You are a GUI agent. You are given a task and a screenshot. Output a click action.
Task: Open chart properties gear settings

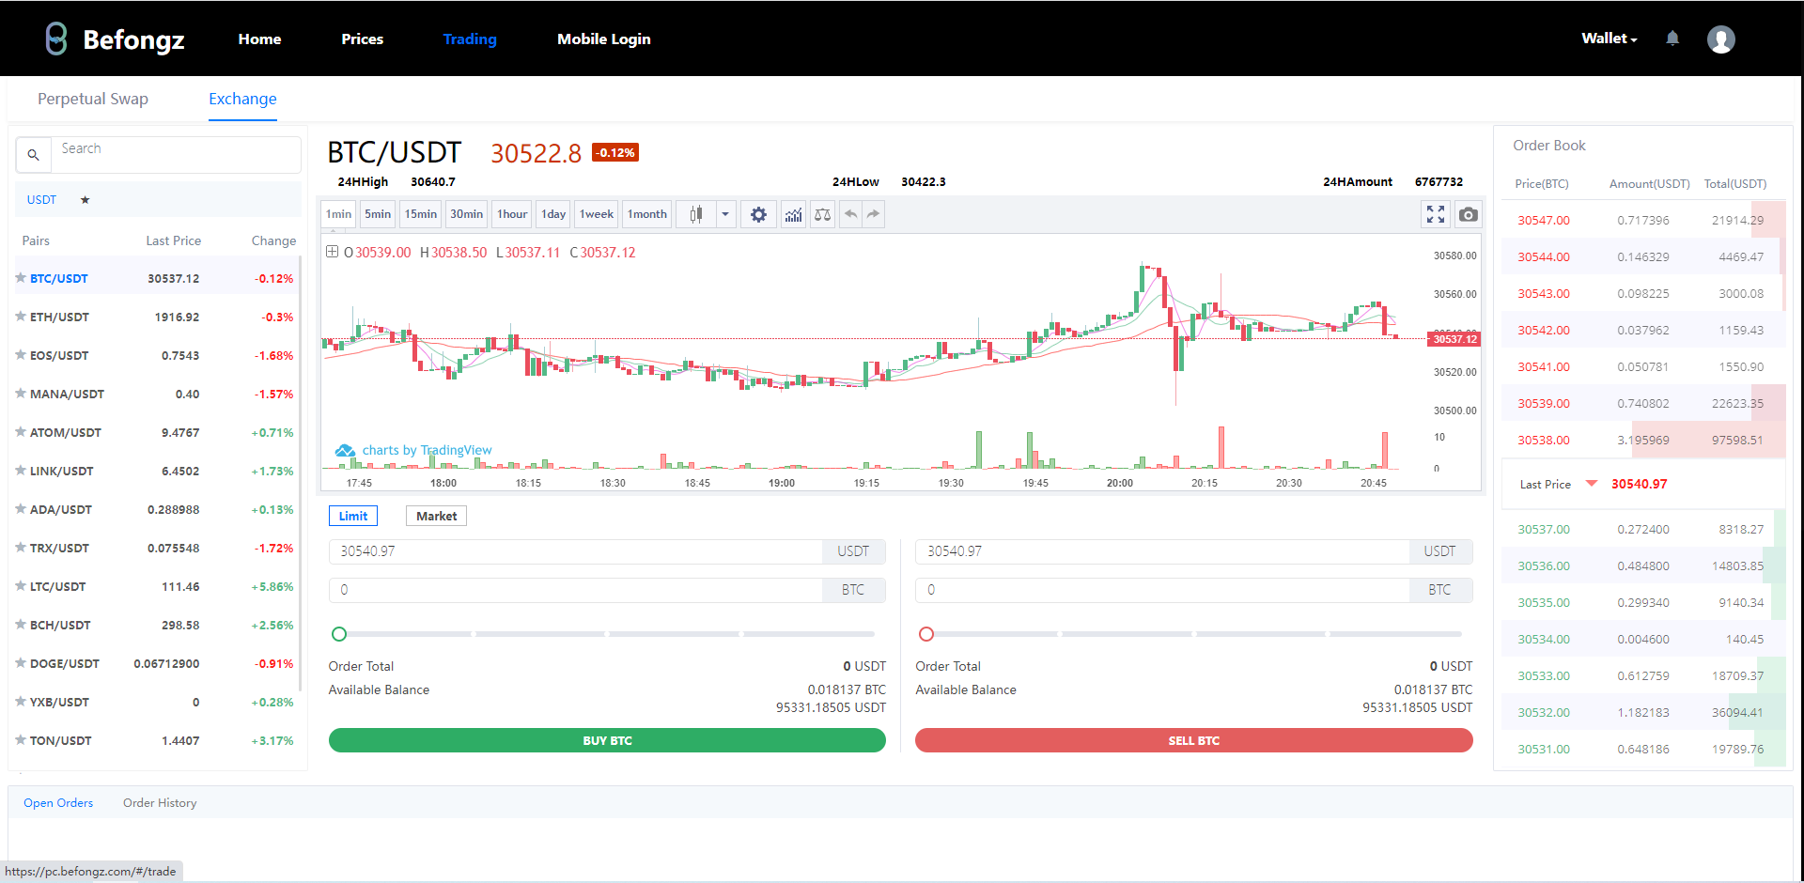[758, 215]
